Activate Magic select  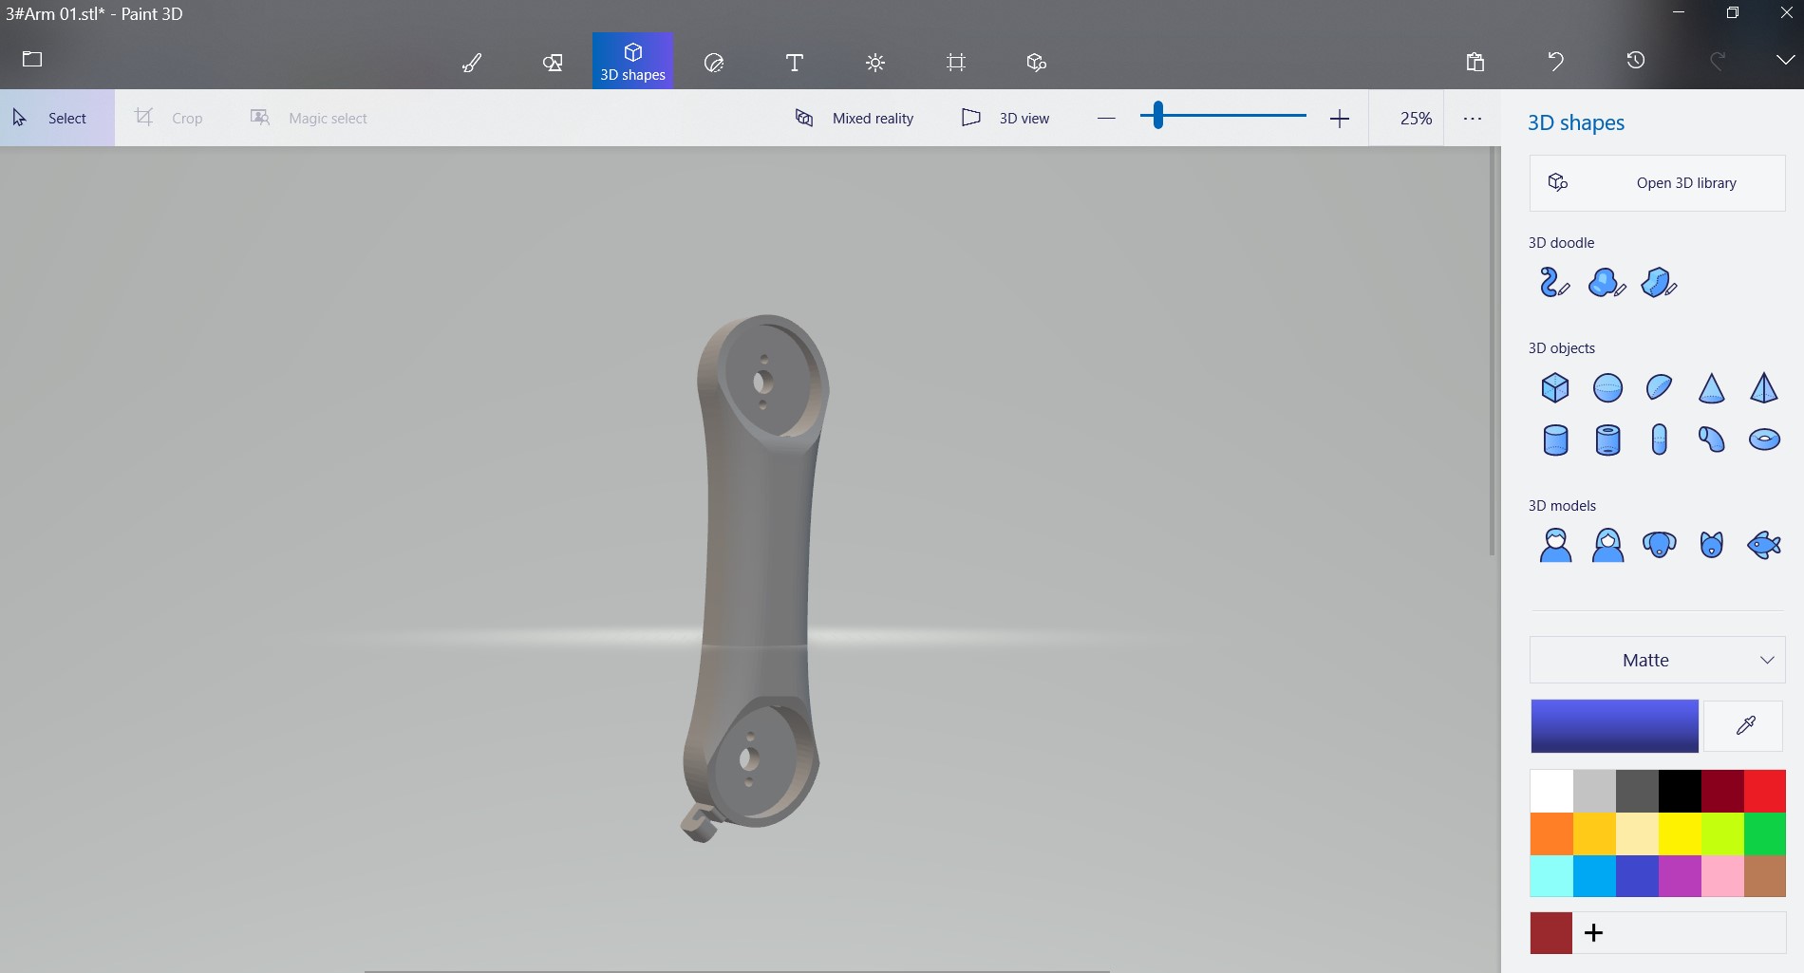pos(309,118)
